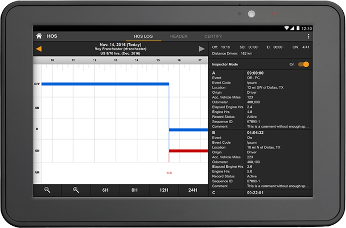The height and width of the screenshot is (228, 346).
Task: Select event B header at 04:04:32
Action: pos(260,133)
